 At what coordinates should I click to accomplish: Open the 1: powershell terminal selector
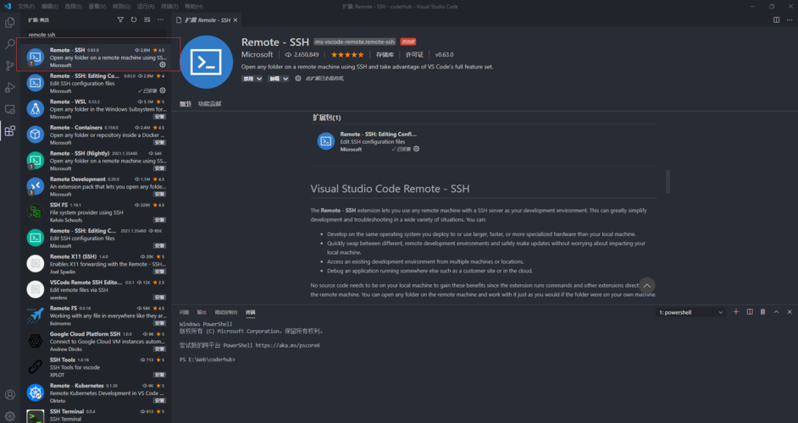690,312
